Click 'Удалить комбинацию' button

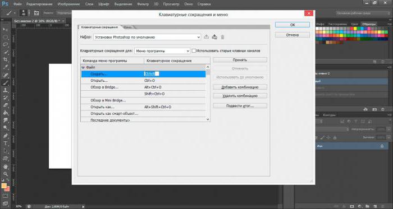click(x=240, y=96)
